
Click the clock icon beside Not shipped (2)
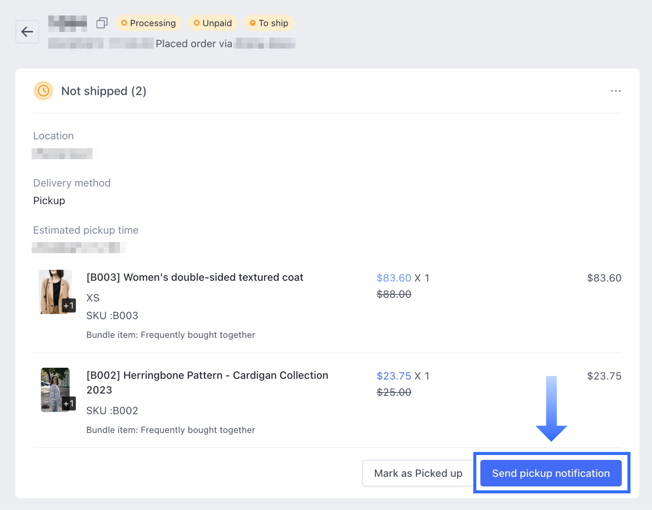(x=43, y=91)
